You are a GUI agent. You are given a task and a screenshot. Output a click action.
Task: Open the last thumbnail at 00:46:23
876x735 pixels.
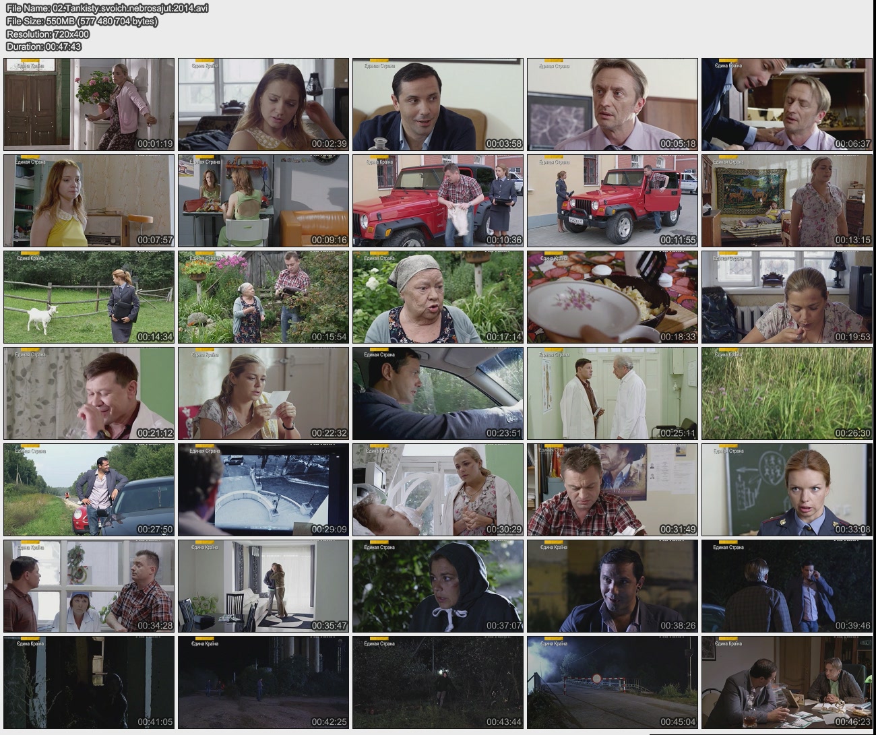pyautogui.click(x=786, y=682)
